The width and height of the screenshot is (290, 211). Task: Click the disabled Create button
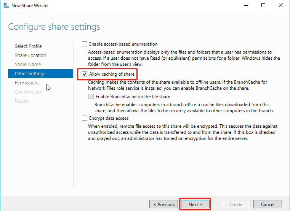click(x=236, y=205)
